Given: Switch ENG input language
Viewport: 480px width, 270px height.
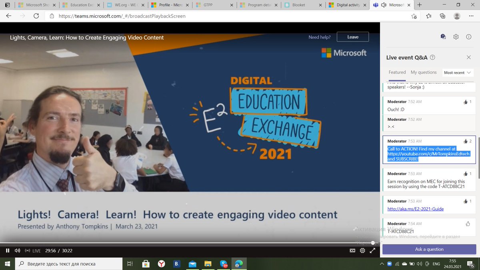Looking at the screenshot, I should 436,264.
